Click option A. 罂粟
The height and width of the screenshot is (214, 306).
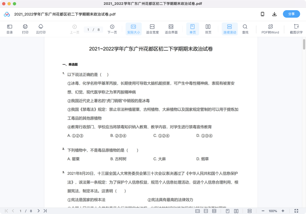click(x=73, y=159)
